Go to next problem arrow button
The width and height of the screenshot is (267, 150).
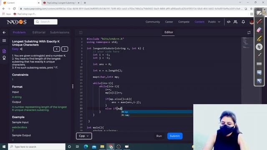(x=65, y=49)
